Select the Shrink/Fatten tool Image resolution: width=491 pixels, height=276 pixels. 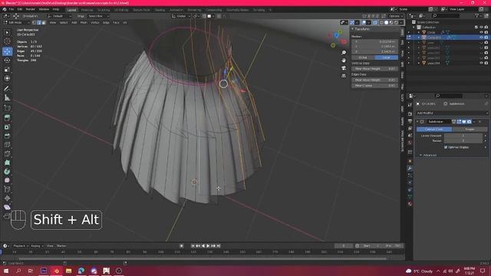[7, 198]
